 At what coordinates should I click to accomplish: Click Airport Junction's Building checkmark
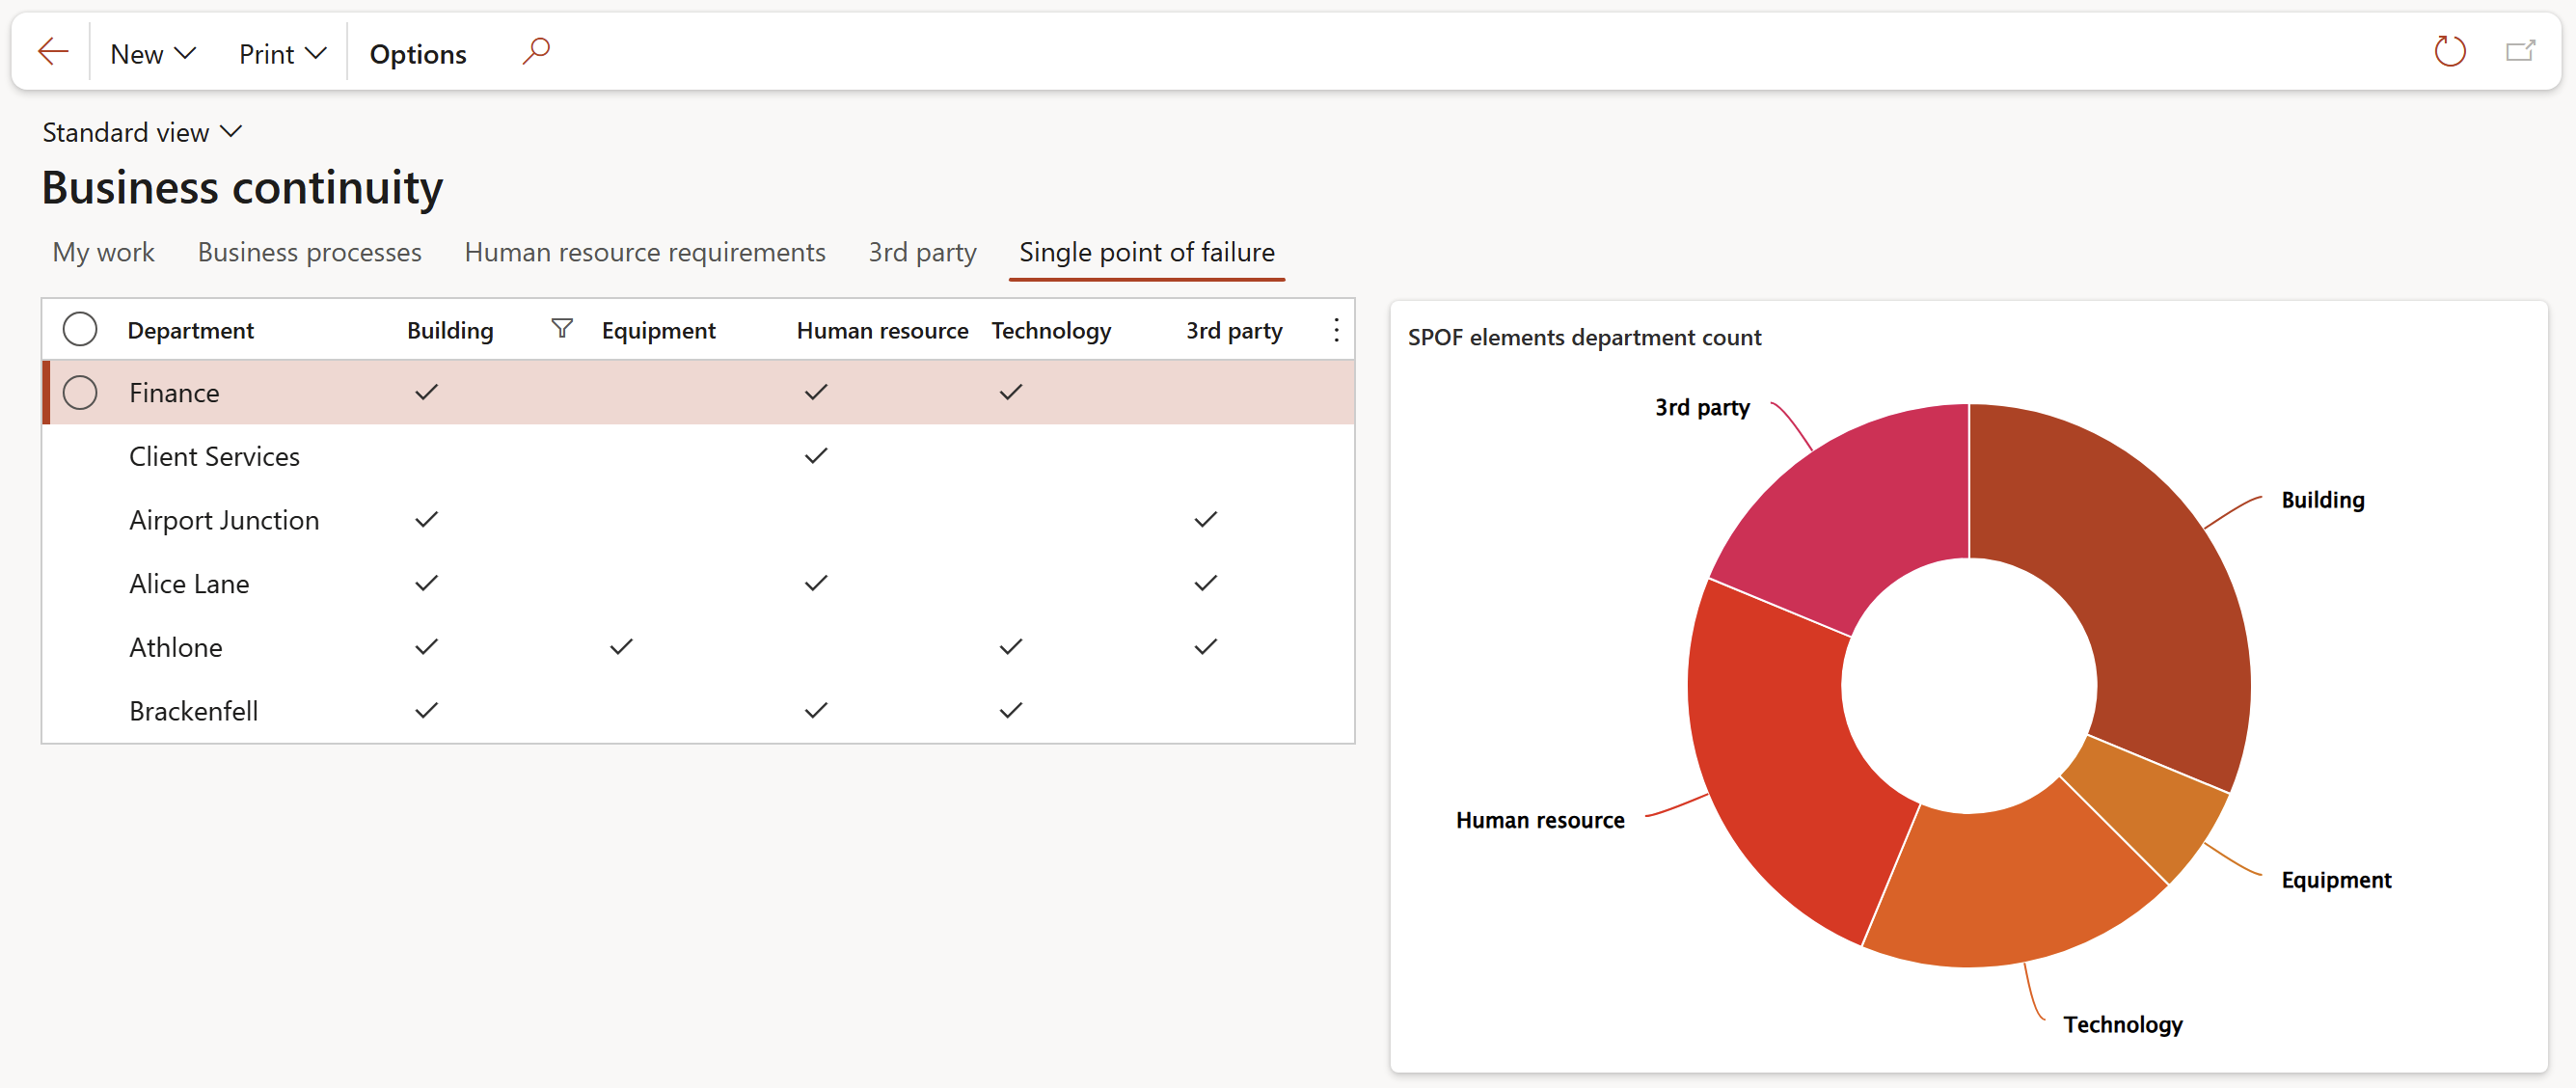click(426, 519)
